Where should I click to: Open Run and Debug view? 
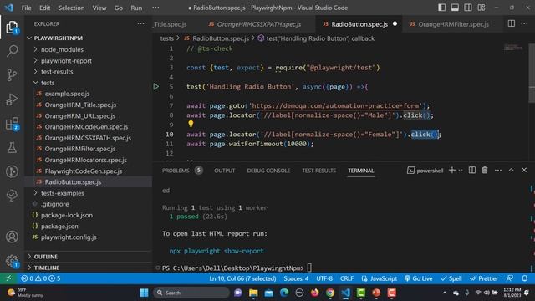point(12,99)
